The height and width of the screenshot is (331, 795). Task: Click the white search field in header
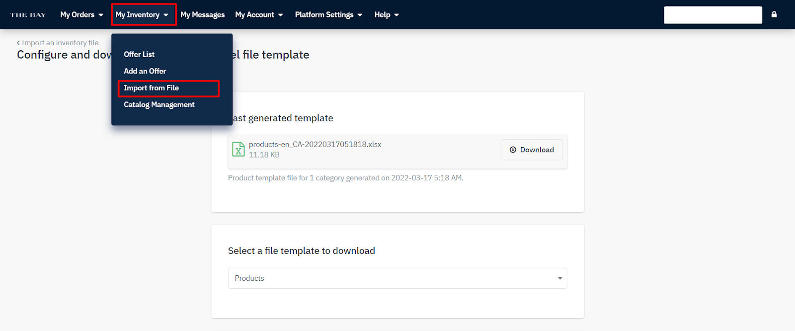(x=713, y=15)
